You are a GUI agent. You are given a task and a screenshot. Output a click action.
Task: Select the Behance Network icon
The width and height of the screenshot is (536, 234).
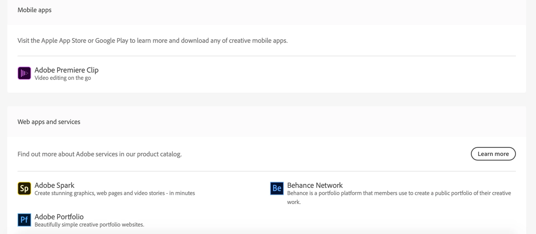click(x=277, y=188)
